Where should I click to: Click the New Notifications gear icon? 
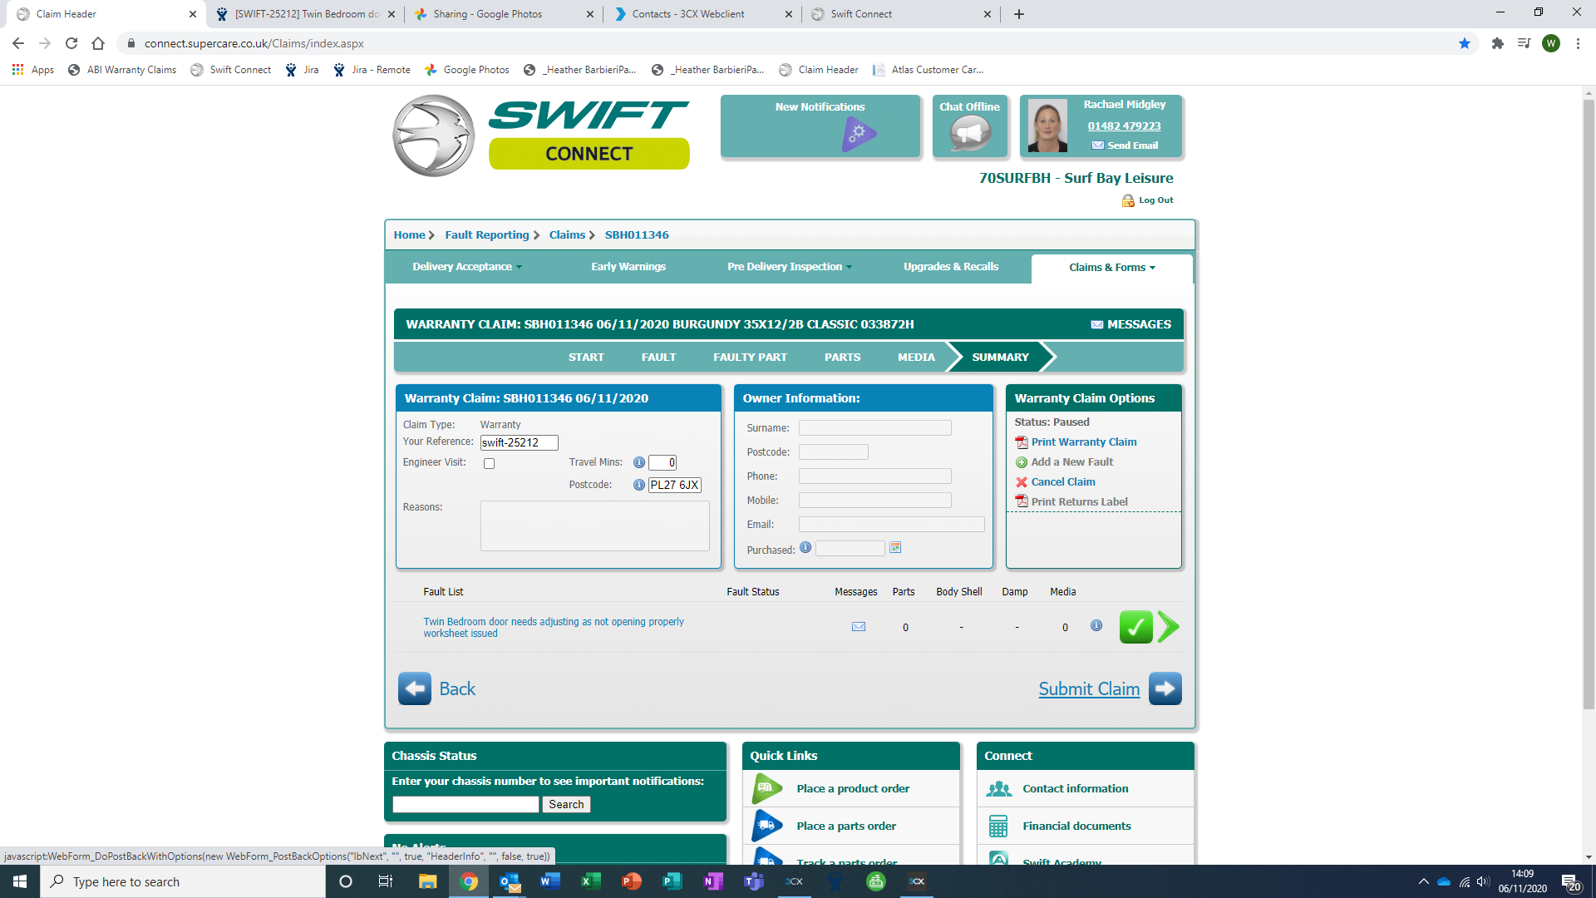(x=859, y=133)
